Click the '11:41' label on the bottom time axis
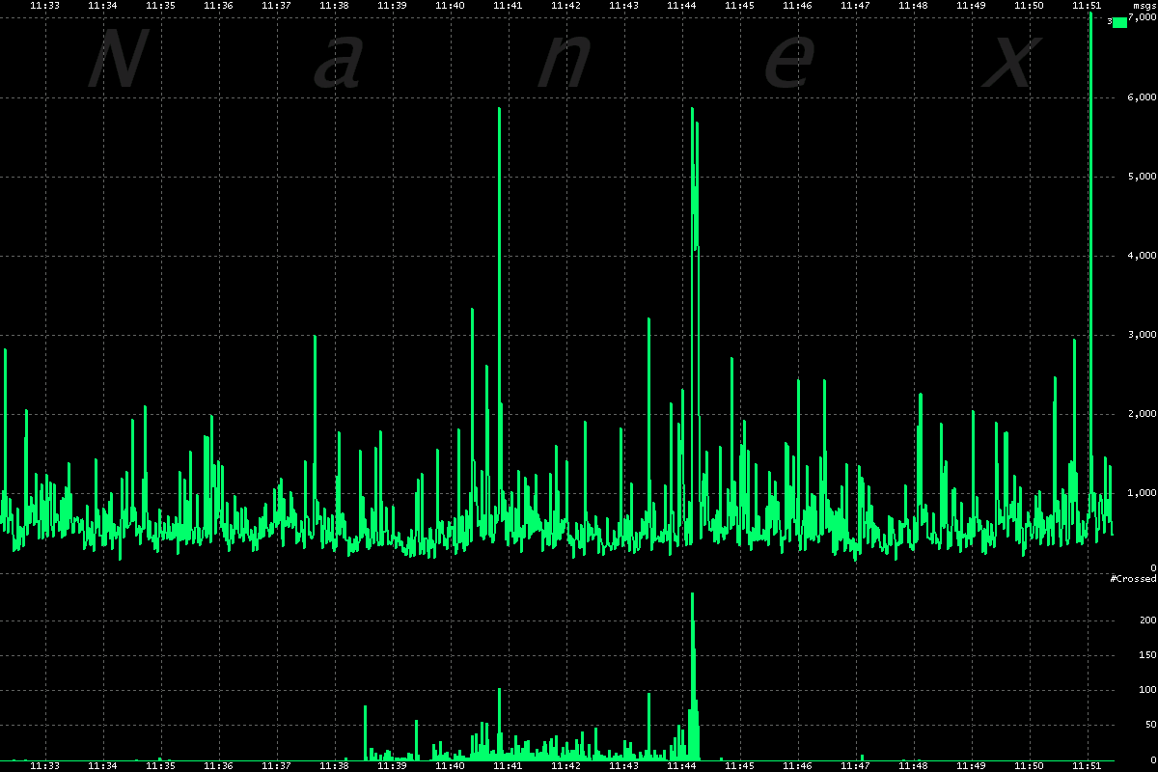Screen dimensions: 1158x772 point(508,766)
